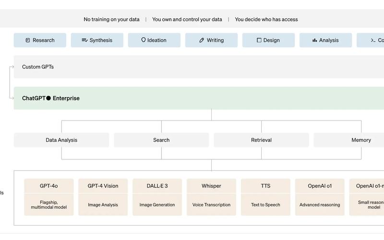Click the 'Image Generation' description

[x=157, y=205]
